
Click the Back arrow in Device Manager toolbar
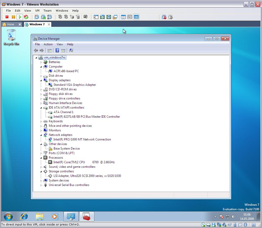(36, 50)
